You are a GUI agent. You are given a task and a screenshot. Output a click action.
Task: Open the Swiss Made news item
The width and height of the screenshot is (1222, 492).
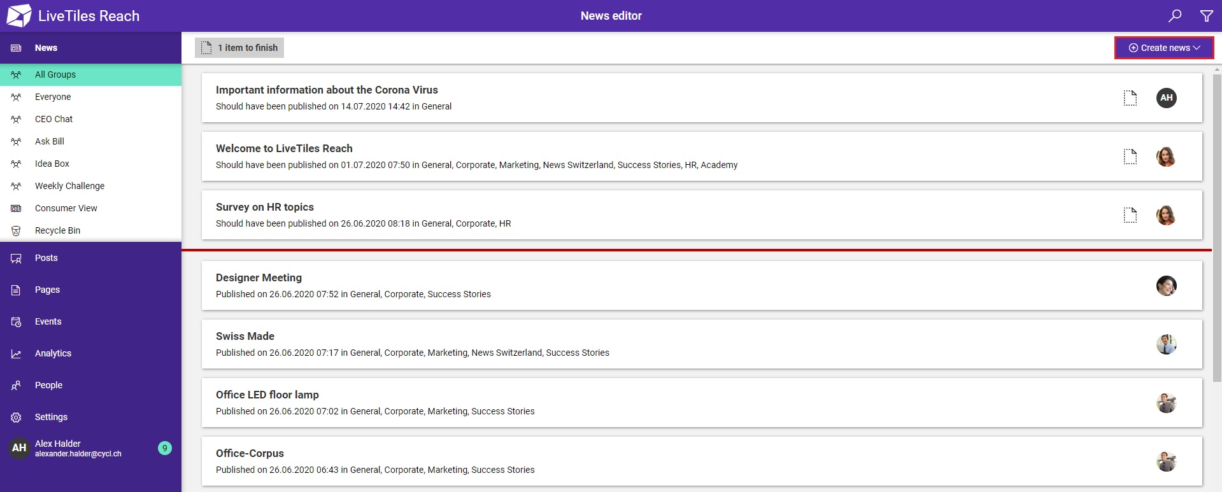[702, 344]
